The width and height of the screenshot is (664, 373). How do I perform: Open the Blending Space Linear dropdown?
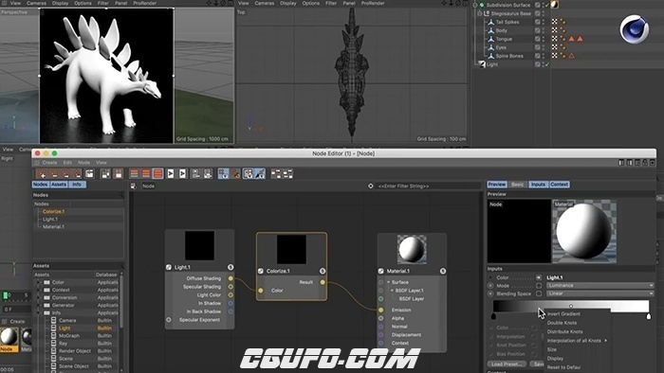click(599, 293)
